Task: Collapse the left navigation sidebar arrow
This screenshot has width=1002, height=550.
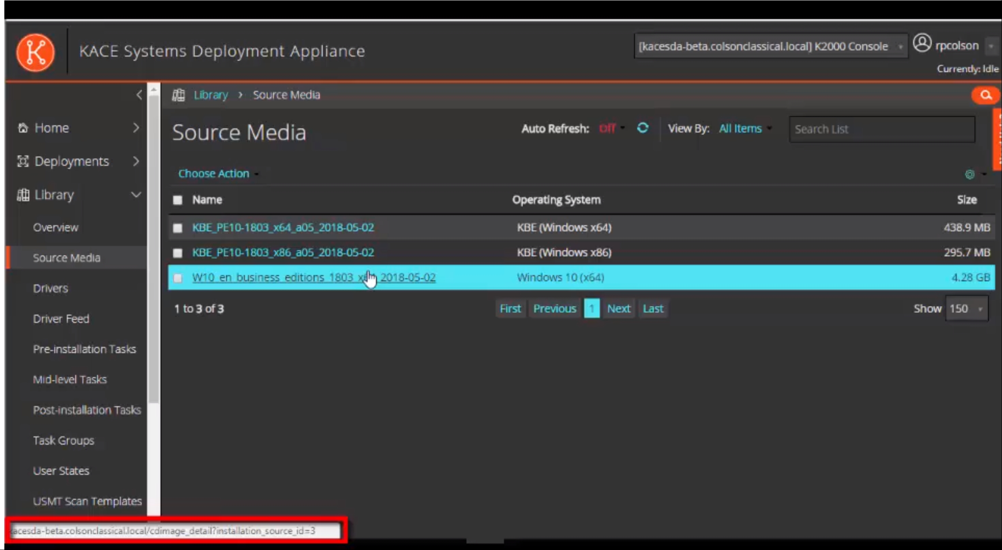Action: click(139, 95)
